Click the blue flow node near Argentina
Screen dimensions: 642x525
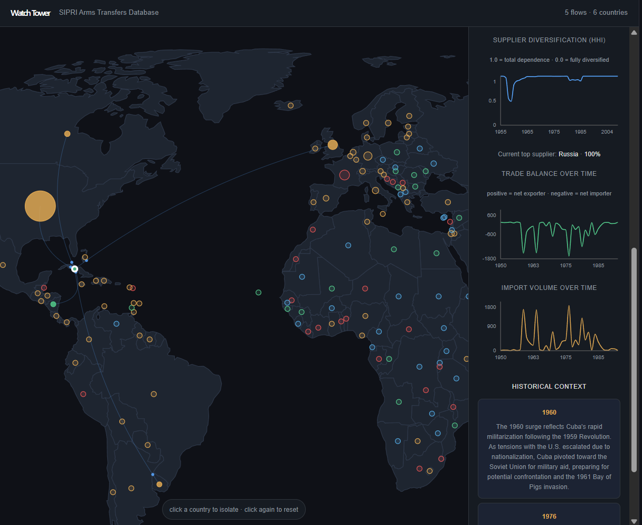click(153, 474)
